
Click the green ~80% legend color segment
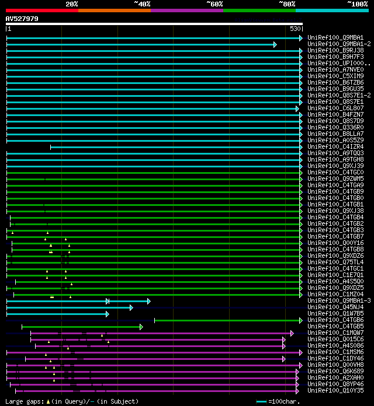point(259,10)
